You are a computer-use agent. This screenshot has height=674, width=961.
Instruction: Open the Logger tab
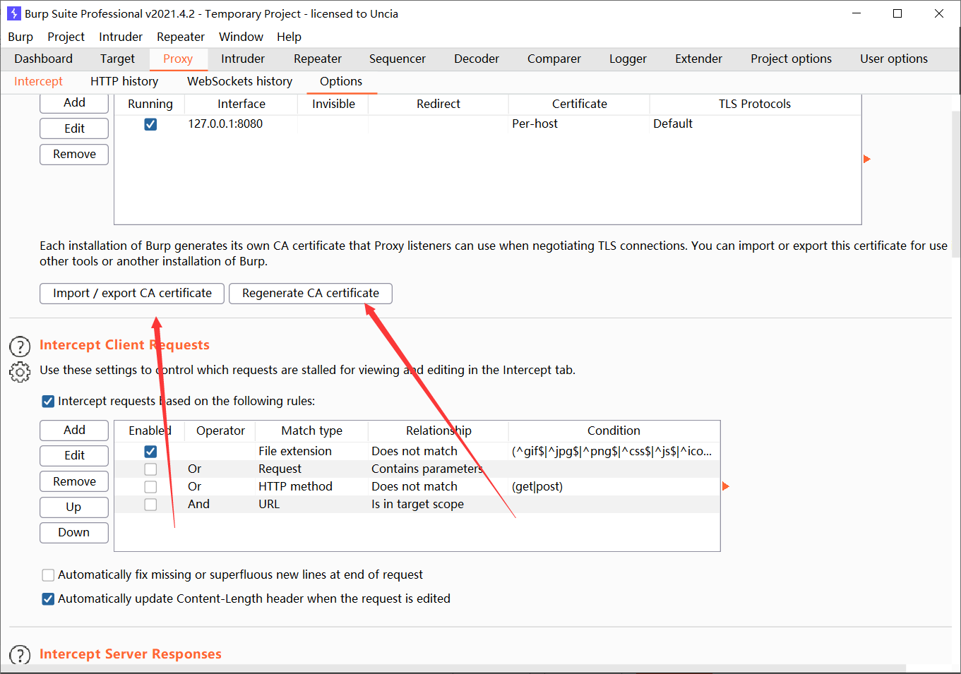point(628,59)
